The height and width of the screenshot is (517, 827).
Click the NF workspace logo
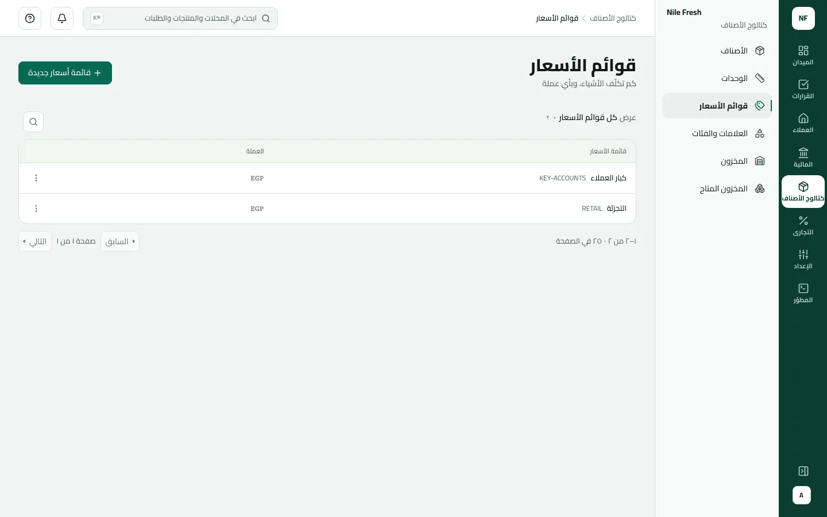(x=803, y=18)
